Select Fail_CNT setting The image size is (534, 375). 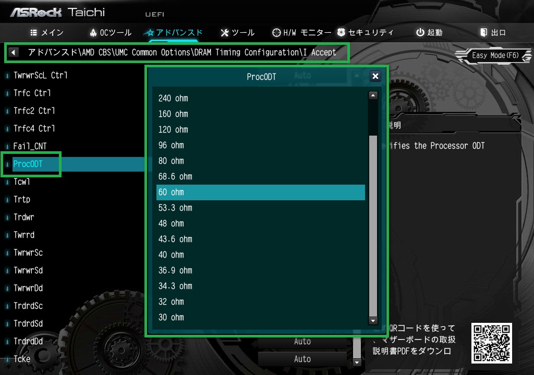[30, 146]
